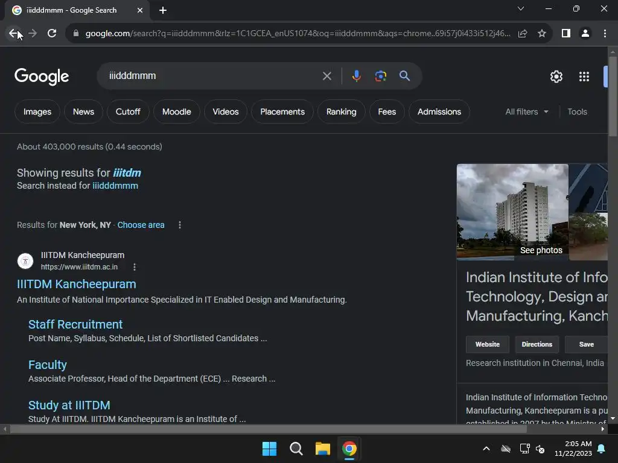This screenshot has height=463, width=618.
Task: Click the horizontal page scrollbar
Action: coord(268,429)
